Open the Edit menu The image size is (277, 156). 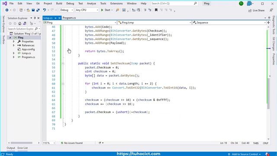[x=20, y=3]
